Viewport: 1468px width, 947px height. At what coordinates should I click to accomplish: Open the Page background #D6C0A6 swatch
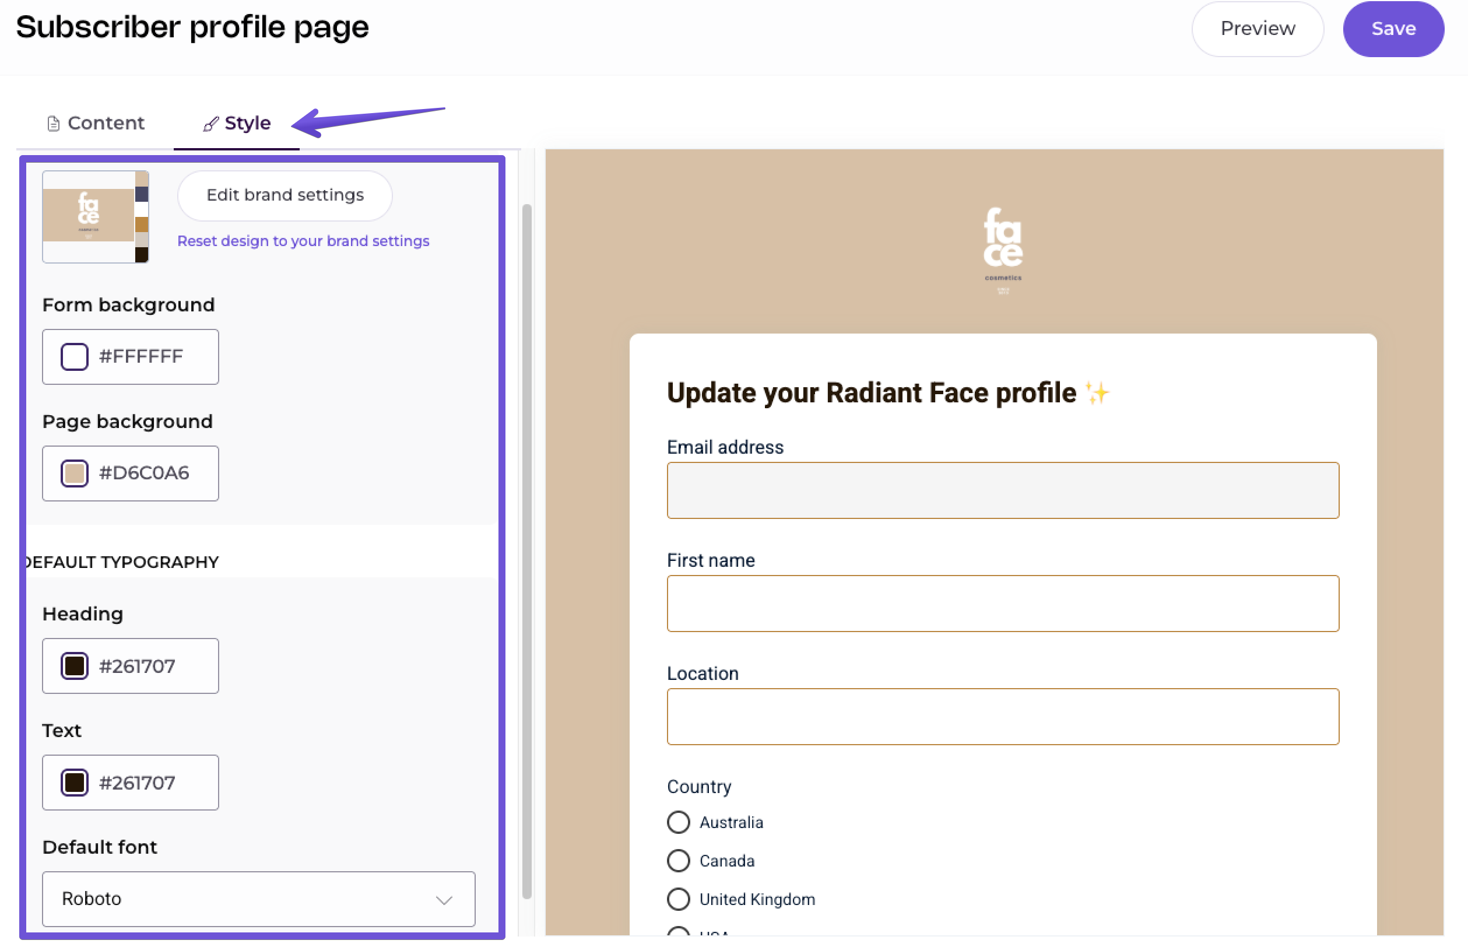coord(75,473)
